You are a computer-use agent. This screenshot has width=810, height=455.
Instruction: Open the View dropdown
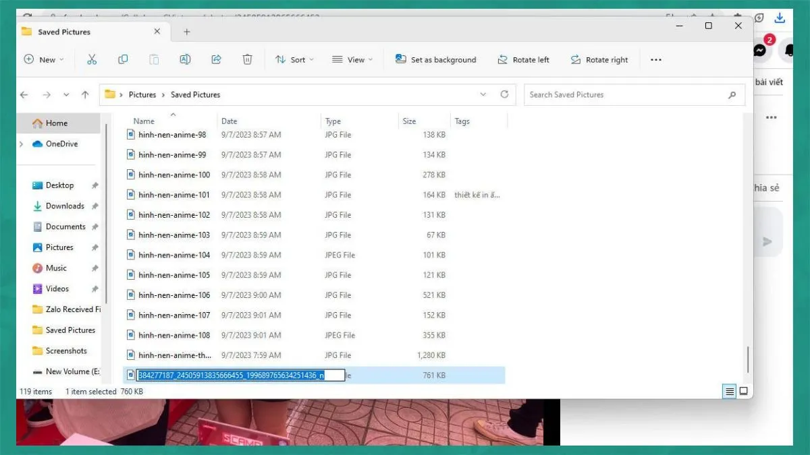tap(352, 59)
